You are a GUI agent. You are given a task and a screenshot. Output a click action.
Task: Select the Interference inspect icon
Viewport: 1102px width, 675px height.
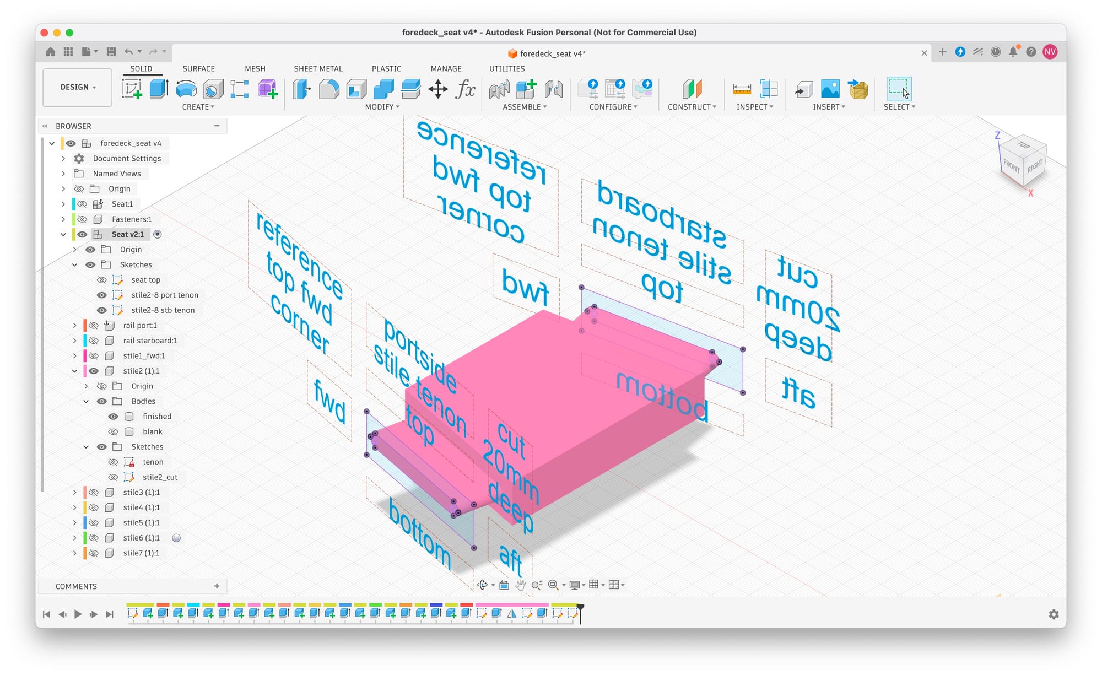pyautogui.click(x=769, y=89)
